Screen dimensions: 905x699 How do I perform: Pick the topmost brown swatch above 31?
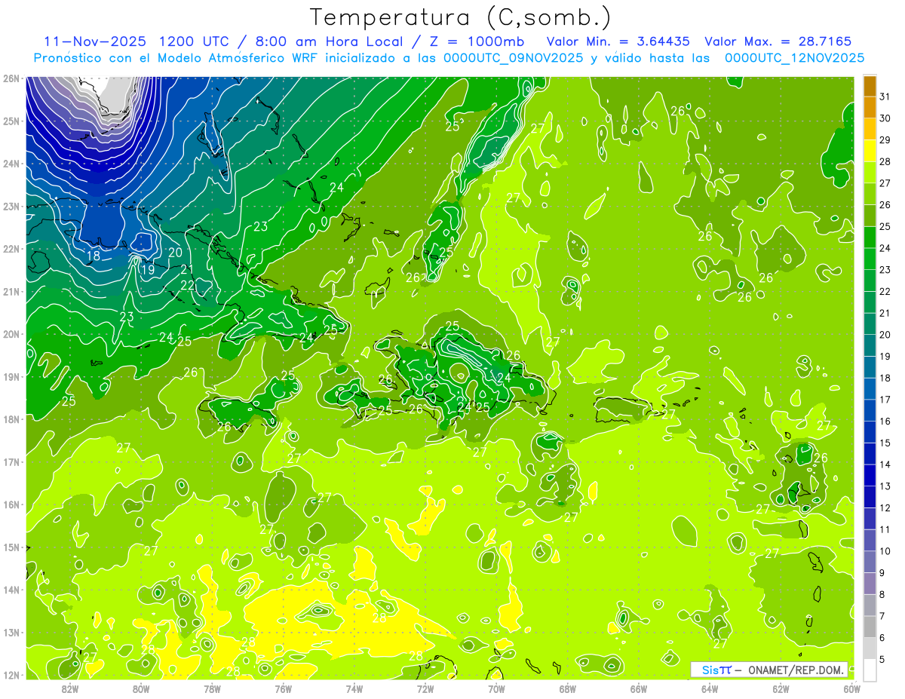pyautogui.click(x=870, y=86)
